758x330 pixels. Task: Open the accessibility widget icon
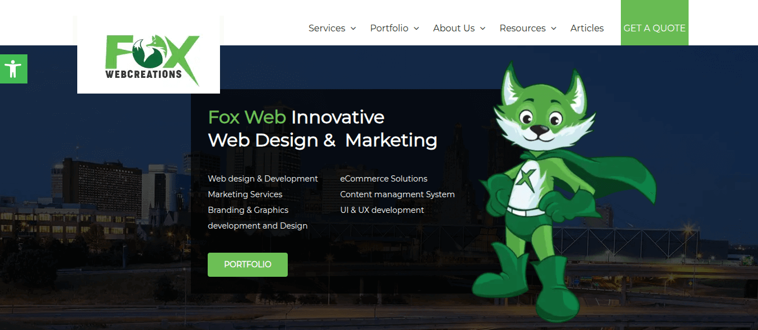coord(13,69)
